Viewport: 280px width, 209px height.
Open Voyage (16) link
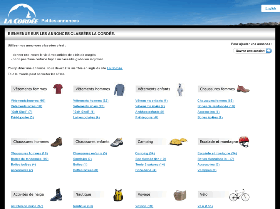point(144,206)
